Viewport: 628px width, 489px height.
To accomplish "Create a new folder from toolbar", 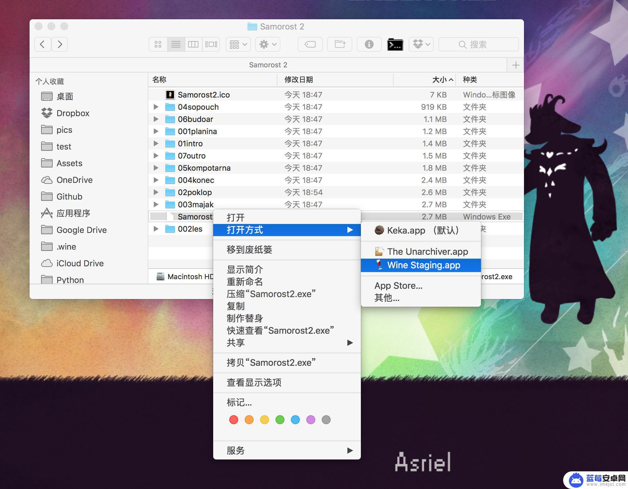I will click(x=340, y=44).
